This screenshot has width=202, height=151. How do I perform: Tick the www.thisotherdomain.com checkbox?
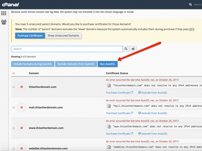pyautogui.click(x=13, y=128)
